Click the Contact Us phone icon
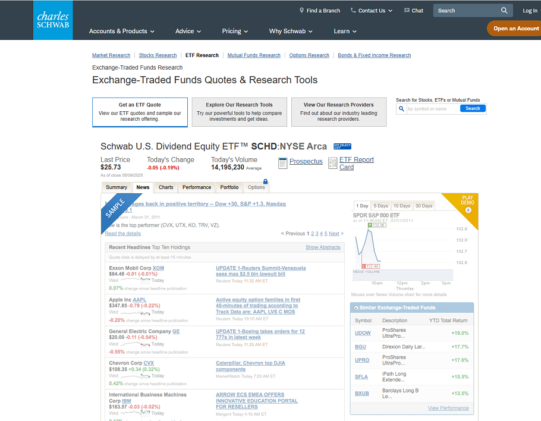 pyautogui.click(x=353, y=10)
